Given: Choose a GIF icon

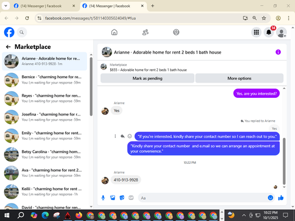Looking at the screenshot, I should (x=131, y=198).
